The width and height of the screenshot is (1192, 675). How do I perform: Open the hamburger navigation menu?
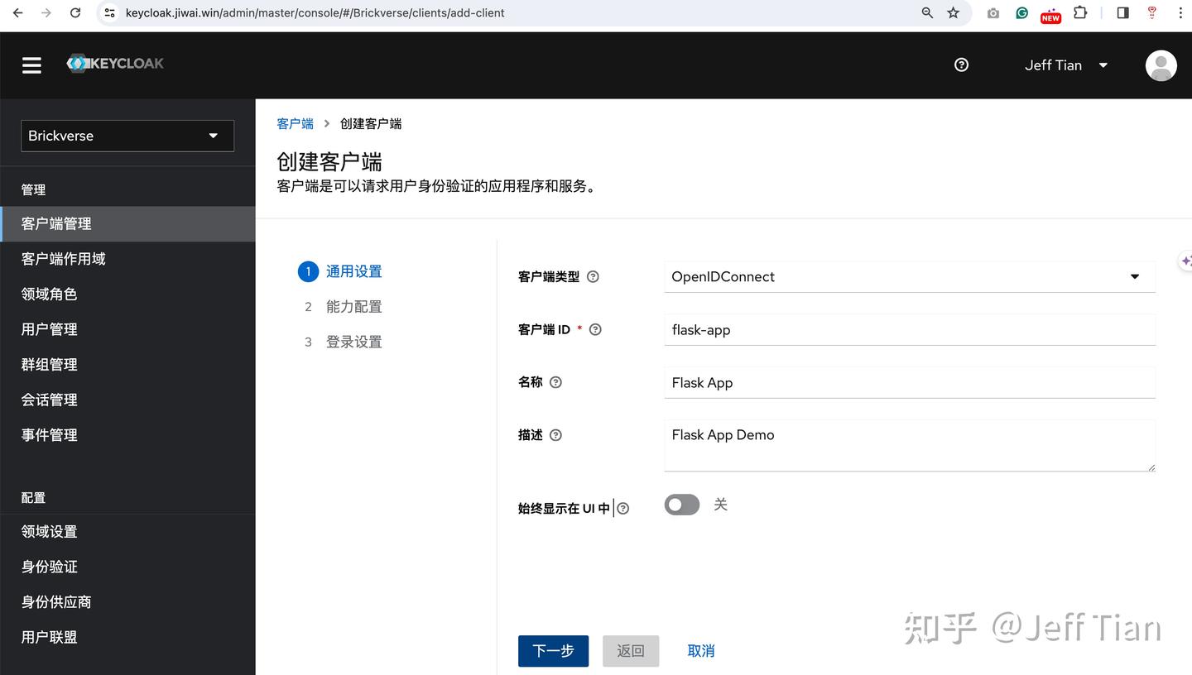[x=31, y=65]
